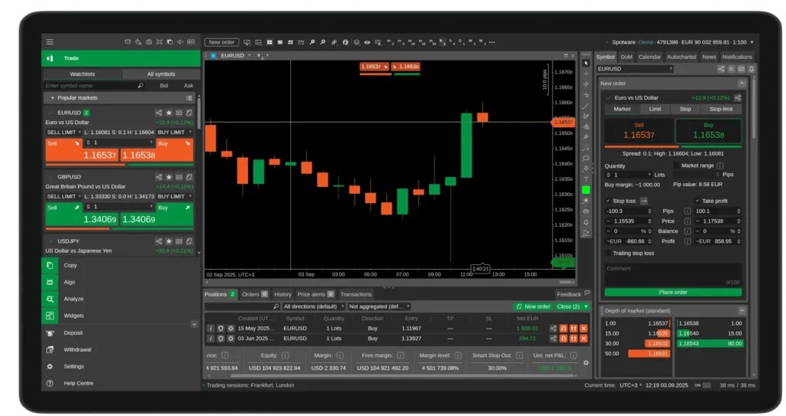The height and width of the screenshot is (416, 786).
Task: Switch to the Calendar tab
Action: 649,57
